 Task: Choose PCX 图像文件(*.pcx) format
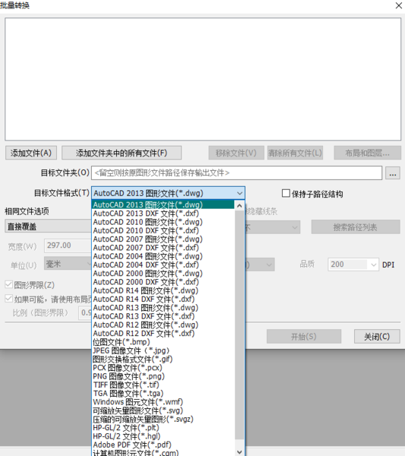(163, 368)
